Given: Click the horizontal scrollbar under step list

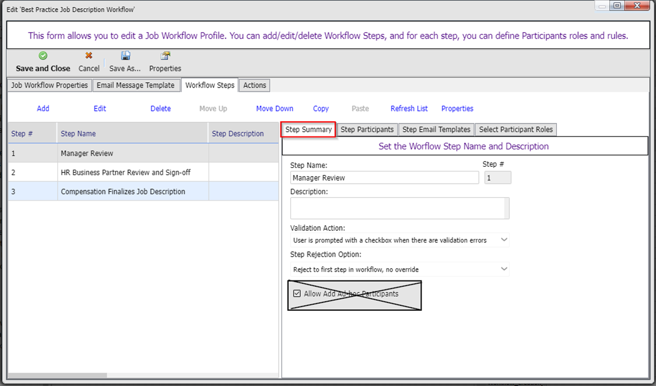Looking at the screenshot, I should click(57, 376).
